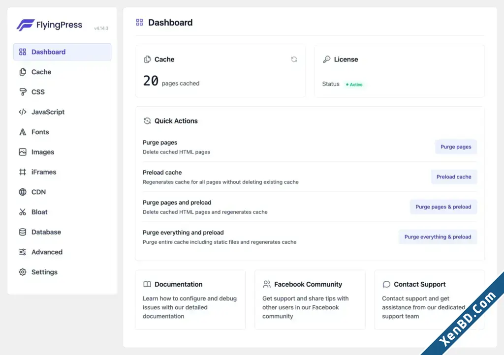The image size is (504, 355).
Task: Click the Bloat scissors icon
Action: tap(23, 212)
